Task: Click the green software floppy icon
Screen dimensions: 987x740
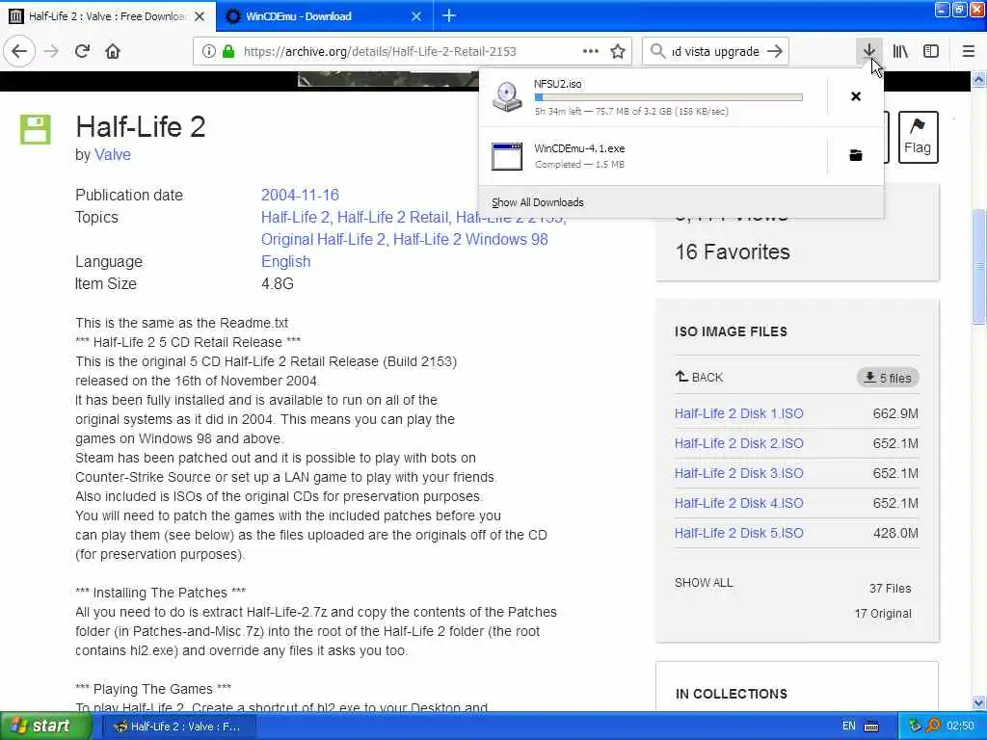Action: tap(36, 130)
